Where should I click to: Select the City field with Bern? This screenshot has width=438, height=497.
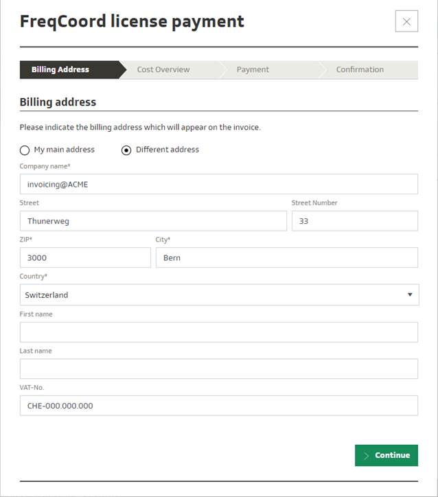click(286, 257)
